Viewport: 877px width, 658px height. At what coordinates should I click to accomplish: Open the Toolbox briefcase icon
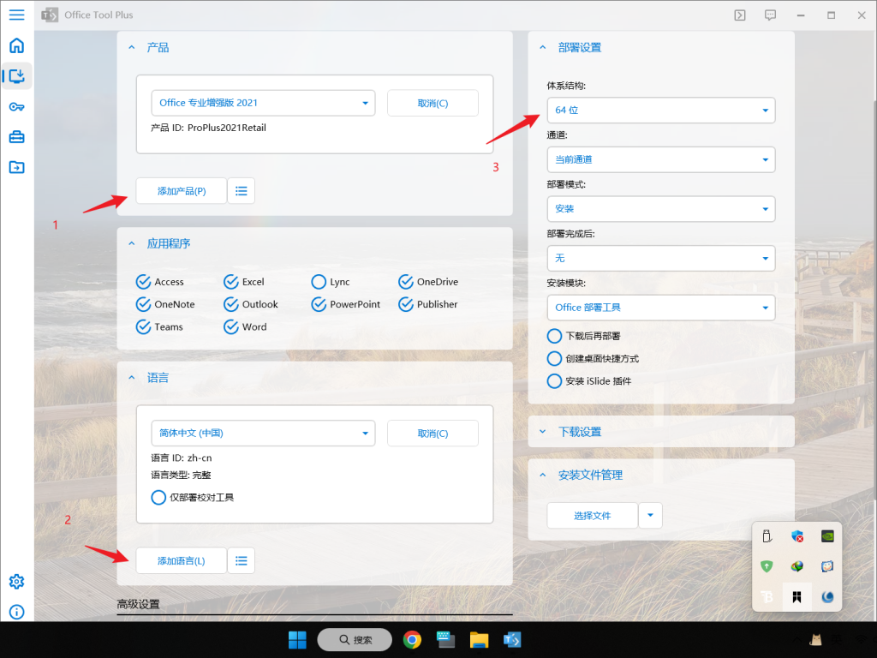point(17,136)
